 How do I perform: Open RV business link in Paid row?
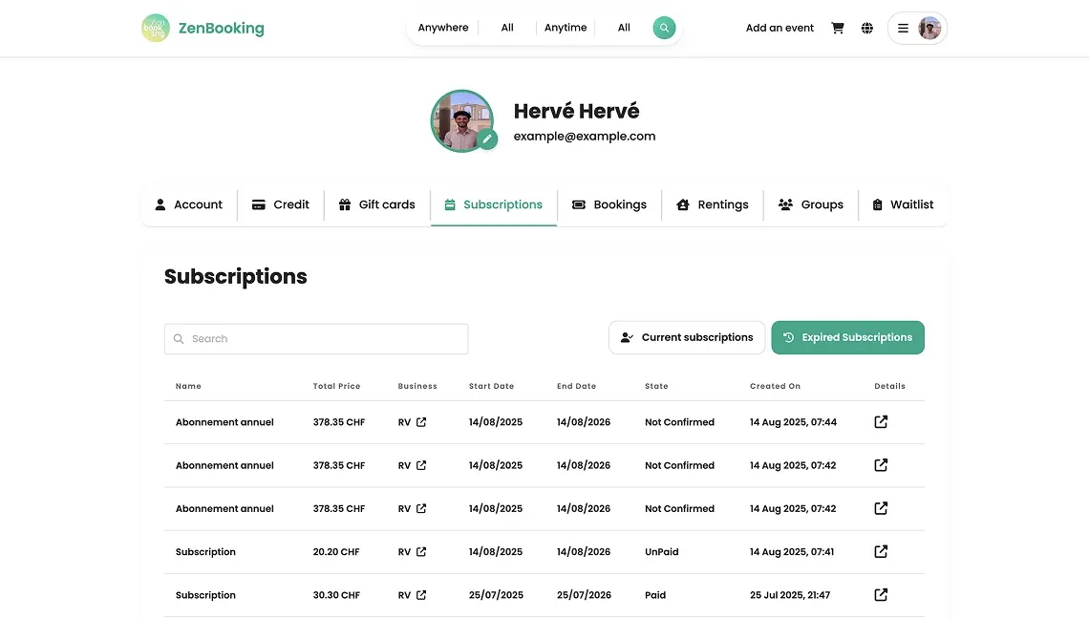point(421,595)
